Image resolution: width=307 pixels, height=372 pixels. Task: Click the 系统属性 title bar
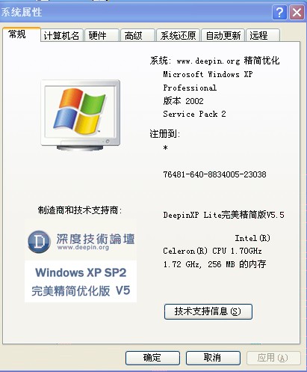pos(136,12)
